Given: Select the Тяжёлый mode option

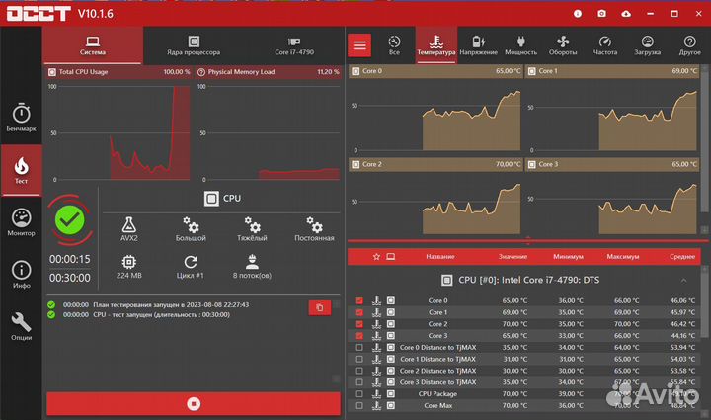Looking at the screenshot, I should (252, 229).
